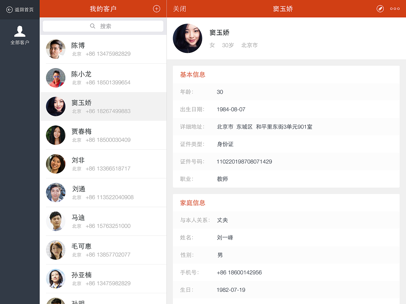
Task: Click address 和平里东街3单元901室
Action: click(x=284, y=127)
